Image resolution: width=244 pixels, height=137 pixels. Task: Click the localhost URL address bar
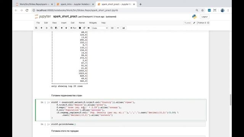coord(77,10)
